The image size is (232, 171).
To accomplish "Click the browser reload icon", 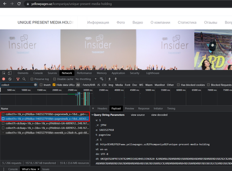I will pyautogui.click(x=19, y=4).
